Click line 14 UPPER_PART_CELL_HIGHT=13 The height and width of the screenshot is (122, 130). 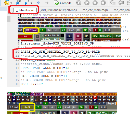[45, 68]
